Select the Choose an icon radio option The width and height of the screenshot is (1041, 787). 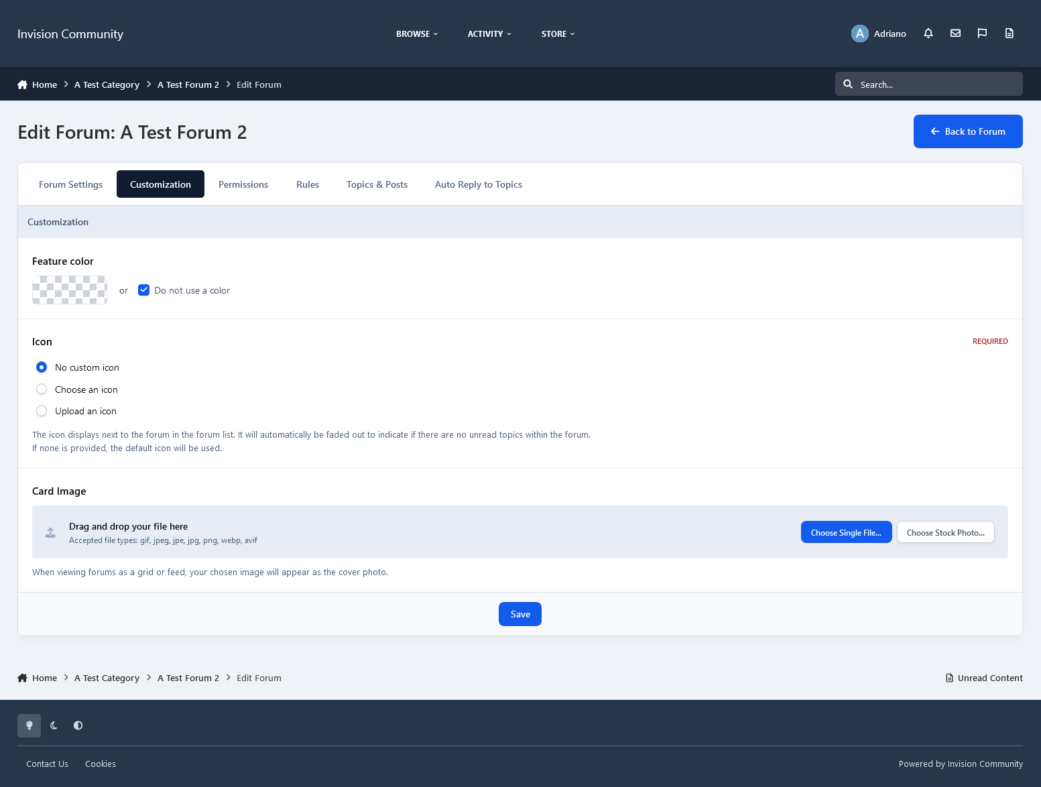point(42,389)
